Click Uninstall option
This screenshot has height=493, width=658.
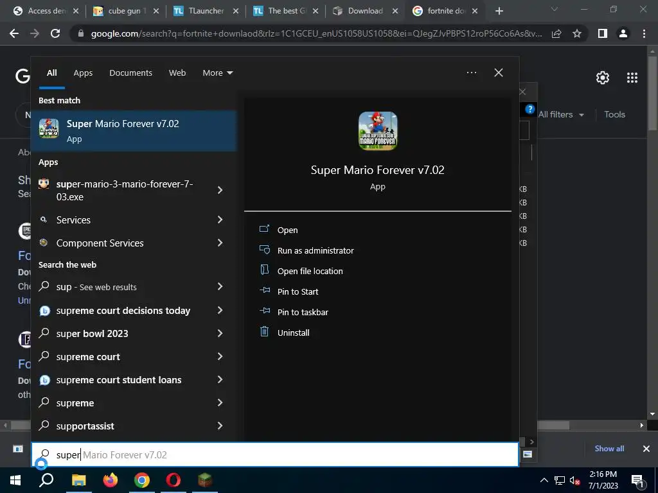(x=293, y=333)
